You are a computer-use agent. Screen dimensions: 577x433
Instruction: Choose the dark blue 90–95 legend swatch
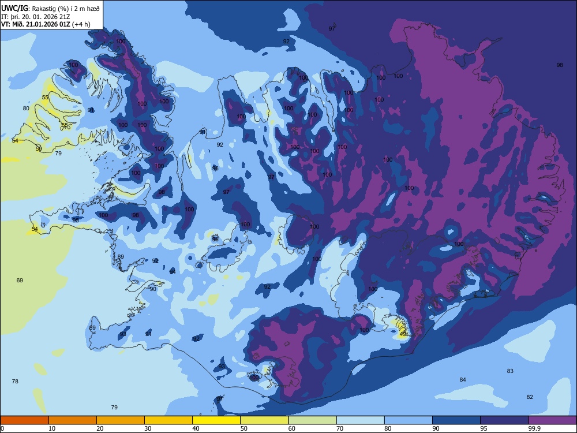tap(456, 420)
